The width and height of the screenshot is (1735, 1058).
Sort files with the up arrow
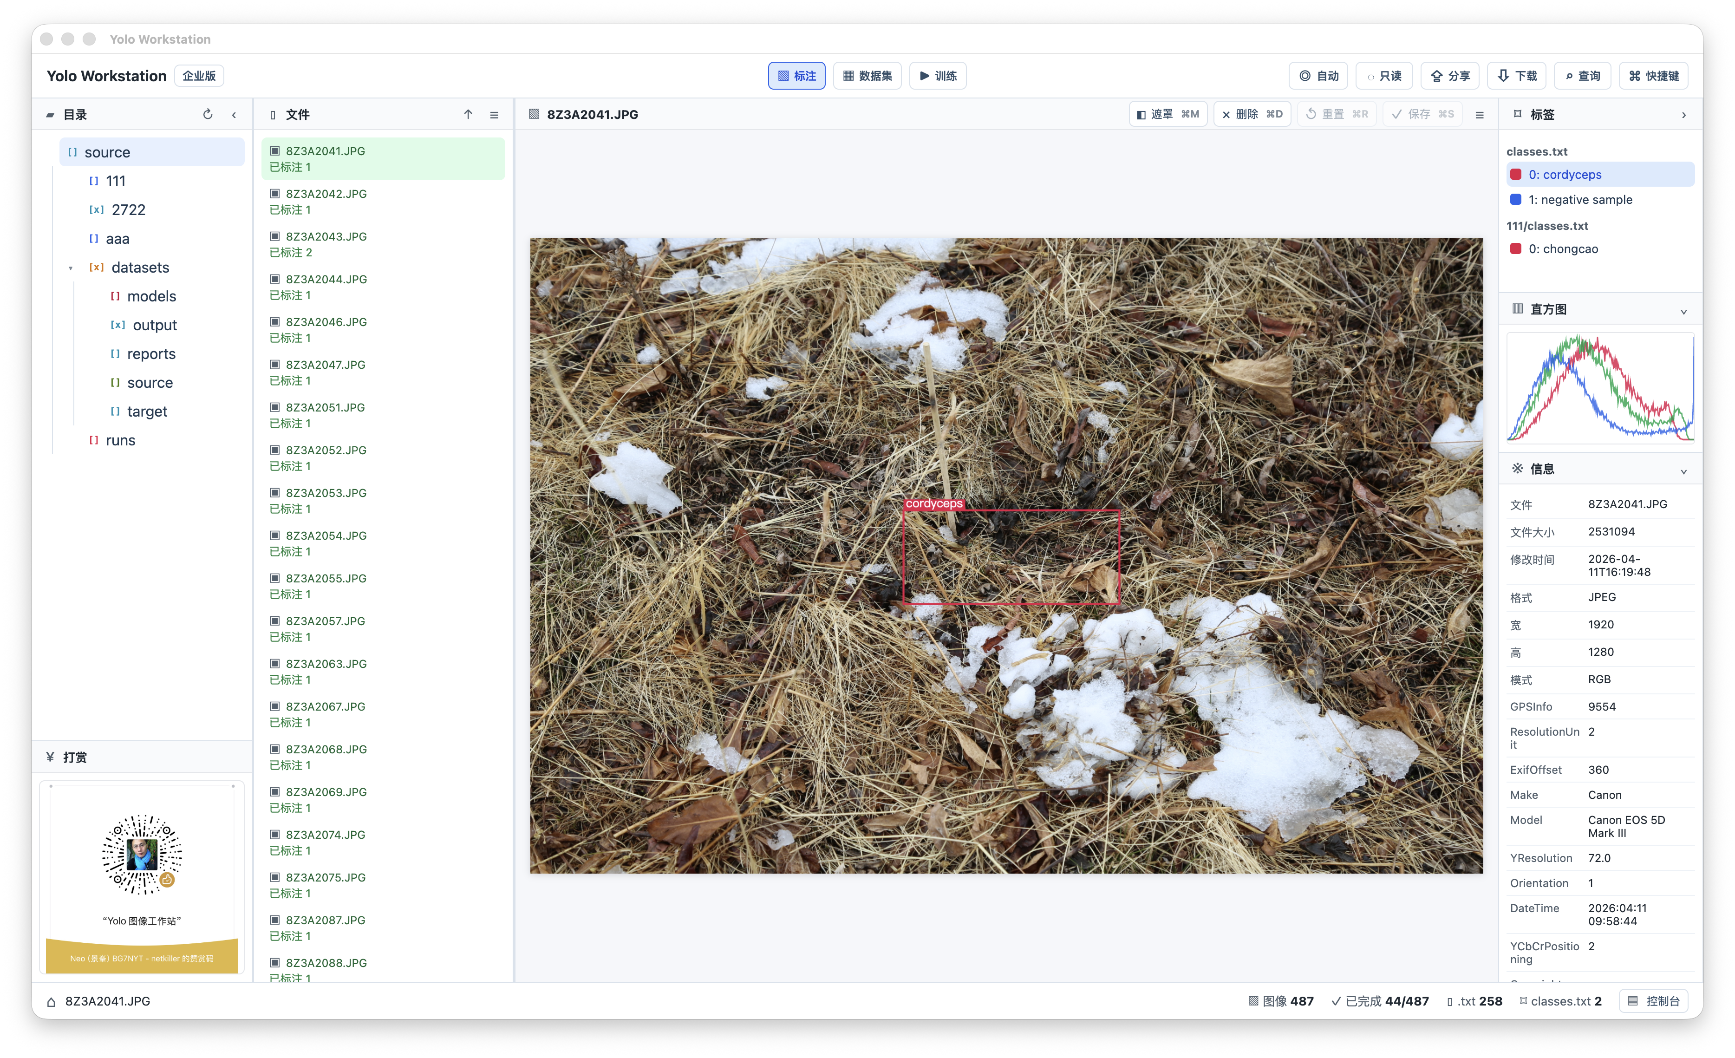coord(468,114)
